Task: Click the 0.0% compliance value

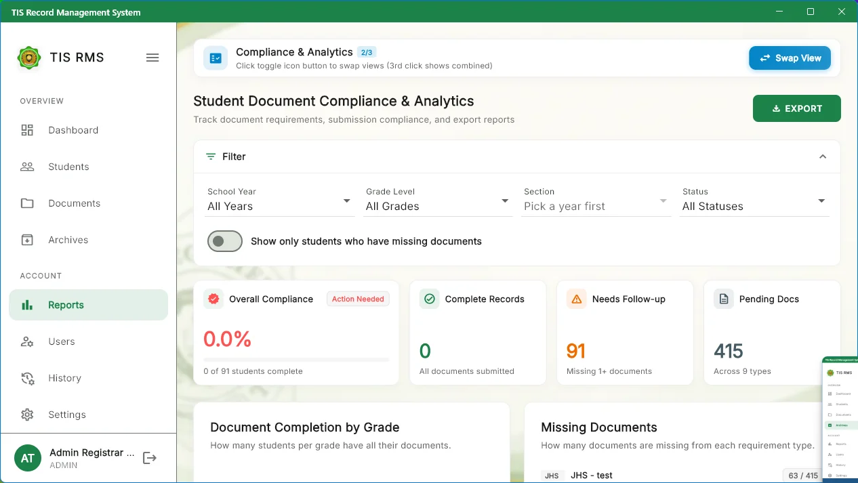Action: (x=228, y=339)
